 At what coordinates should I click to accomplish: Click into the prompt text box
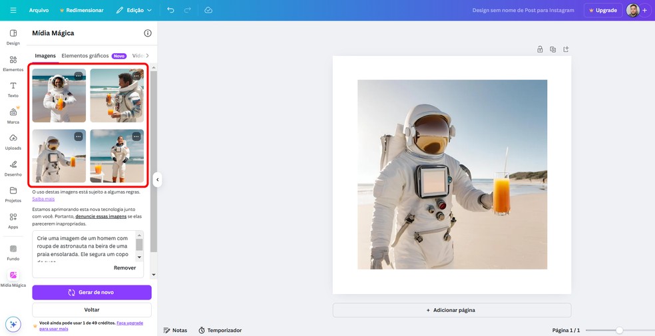84,246
